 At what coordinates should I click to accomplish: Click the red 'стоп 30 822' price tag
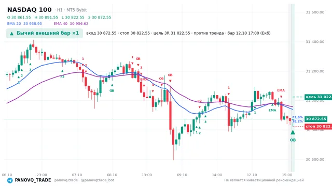coord(318,126)
